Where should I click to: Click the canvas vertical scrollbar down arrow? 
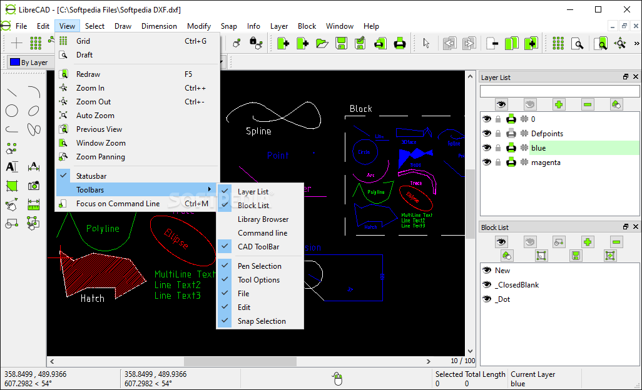point(470,351)
